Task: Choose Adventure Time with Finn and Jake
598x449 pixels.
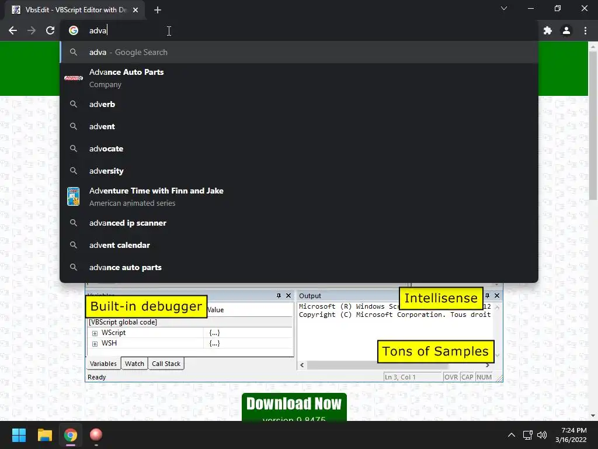Action: [x=299, y=196]
